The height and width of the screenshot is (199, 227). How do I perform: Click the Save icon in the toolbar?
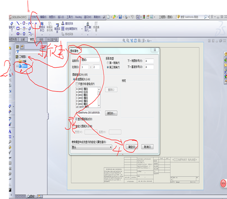click(120, 17)
